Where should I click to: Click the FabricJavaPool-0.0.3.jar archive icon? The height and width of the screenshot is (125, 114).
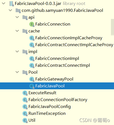coord(12,4)
